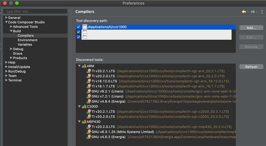Click icon of TI v18.1.7.LTS compiler

click(x=89, y=86)
